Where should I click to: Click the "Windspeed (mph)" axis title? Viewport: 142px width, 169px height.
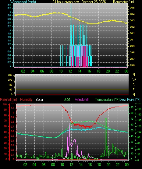pos(23,2)
